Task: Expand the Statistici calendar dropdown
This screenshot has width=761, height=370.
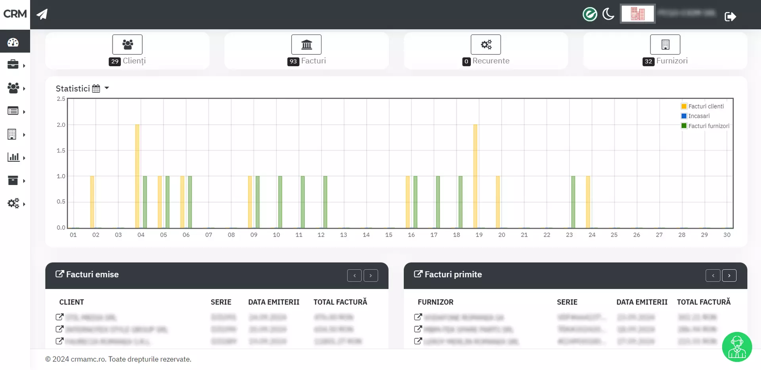Action: (x=101, y=88)
